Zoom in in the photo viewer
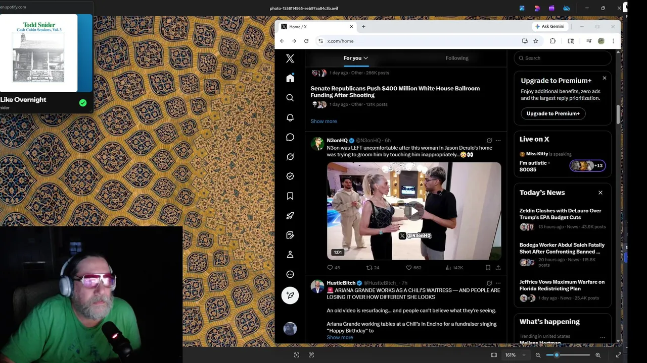This screenshot has width=647, height=363. [598, 355]
